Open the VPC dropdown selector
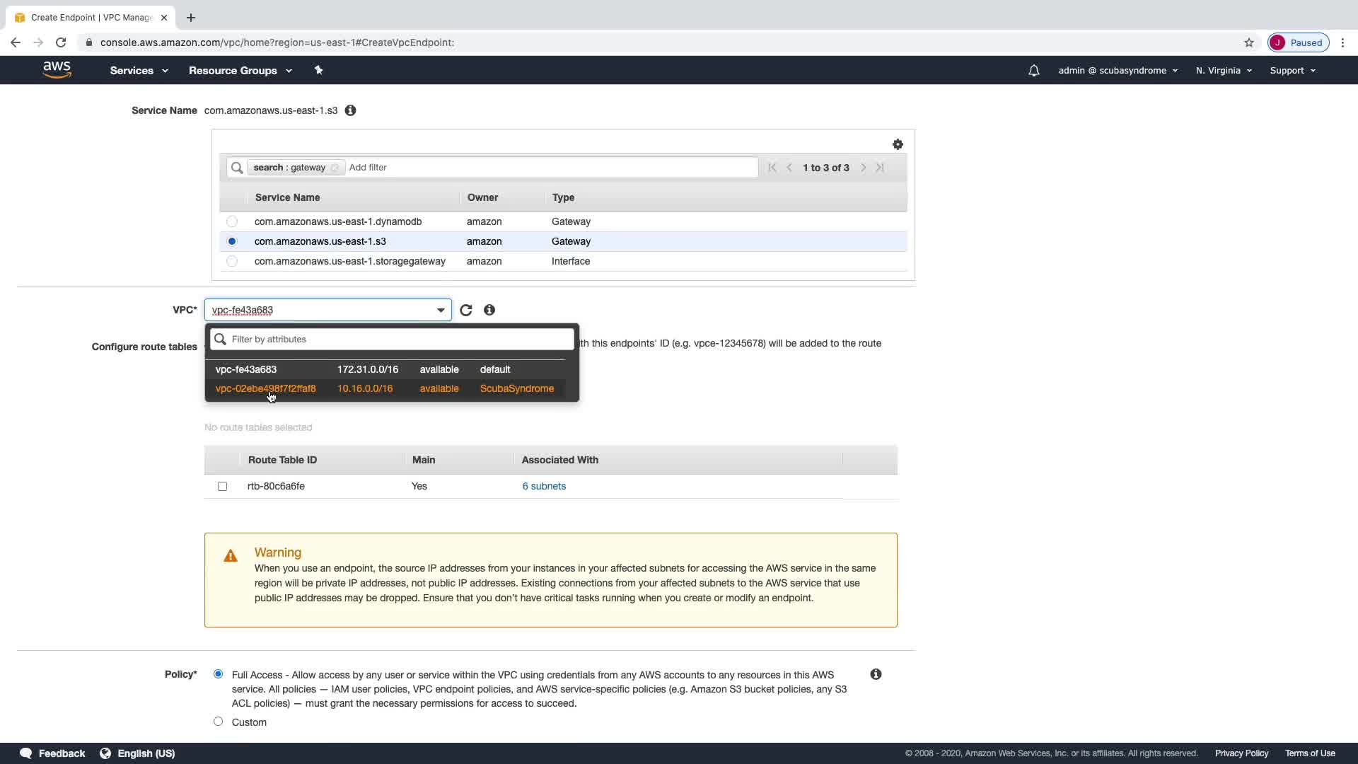Image resolution: width=1358 pixels, height=764 pixels. pos(327,311)
